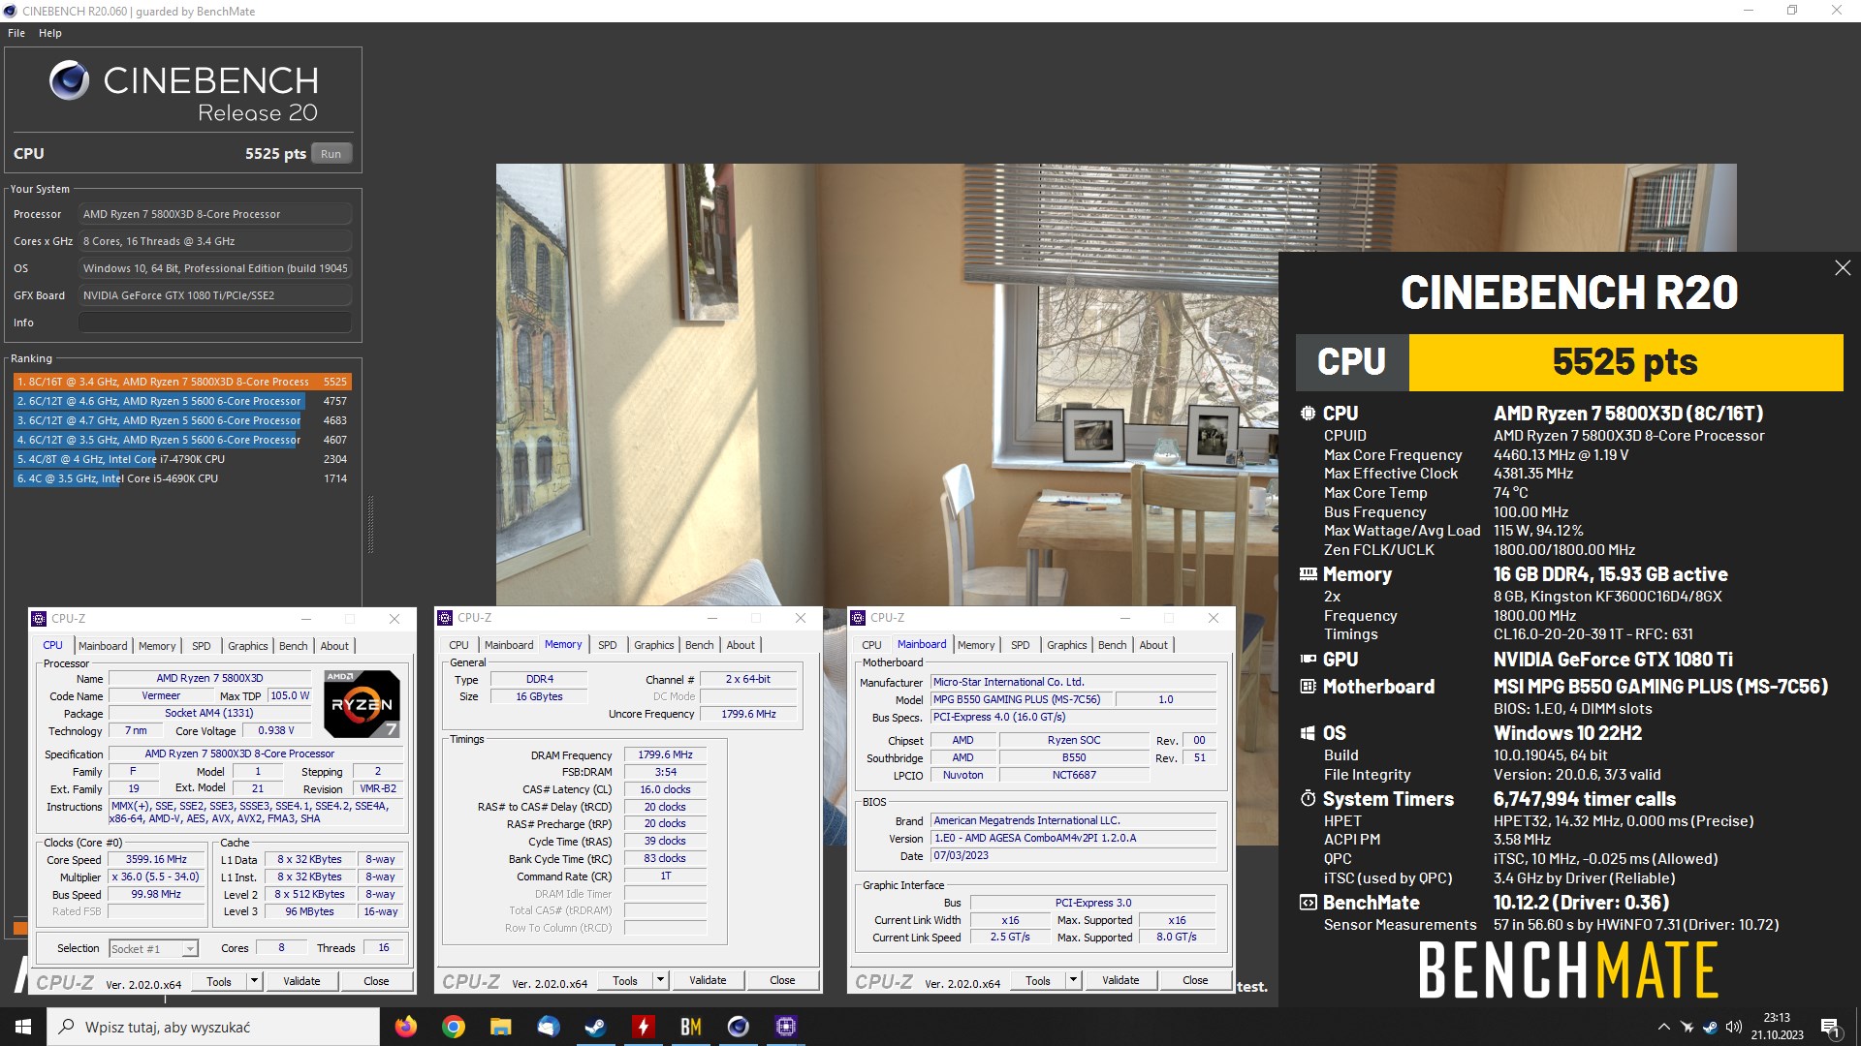Click Validate in left CPU-Z window
This screenshot has height=1046, width=1861.
click(x=301, y=981)
